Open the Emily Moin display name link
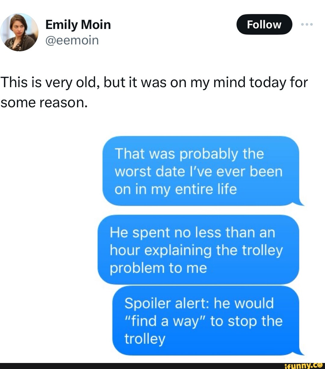Viewport: 325px width, 369px height. click(78, 24)
